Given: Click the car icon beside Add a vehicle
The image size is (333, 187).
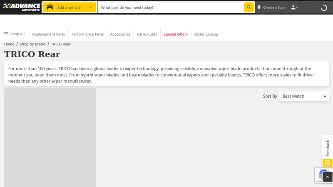Looking at the screenshot, I should click(x=50, y=7).
